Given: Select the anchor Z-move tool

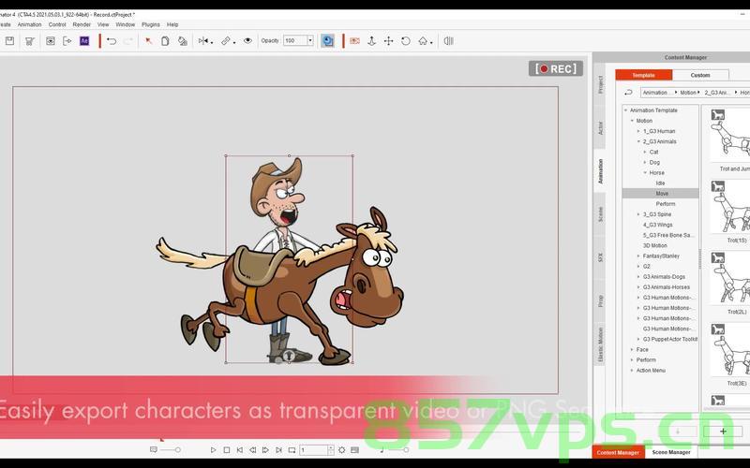Looking at the screenshot, I should pos(371,41).
